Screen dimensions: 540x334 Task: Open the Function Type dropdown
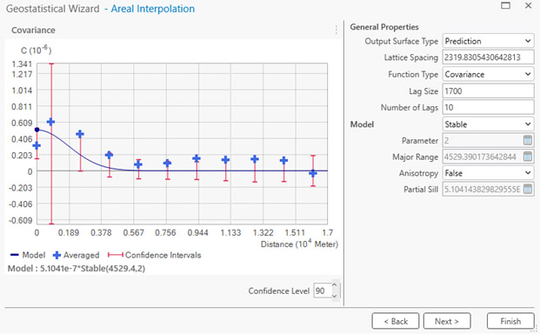[488, 74]
